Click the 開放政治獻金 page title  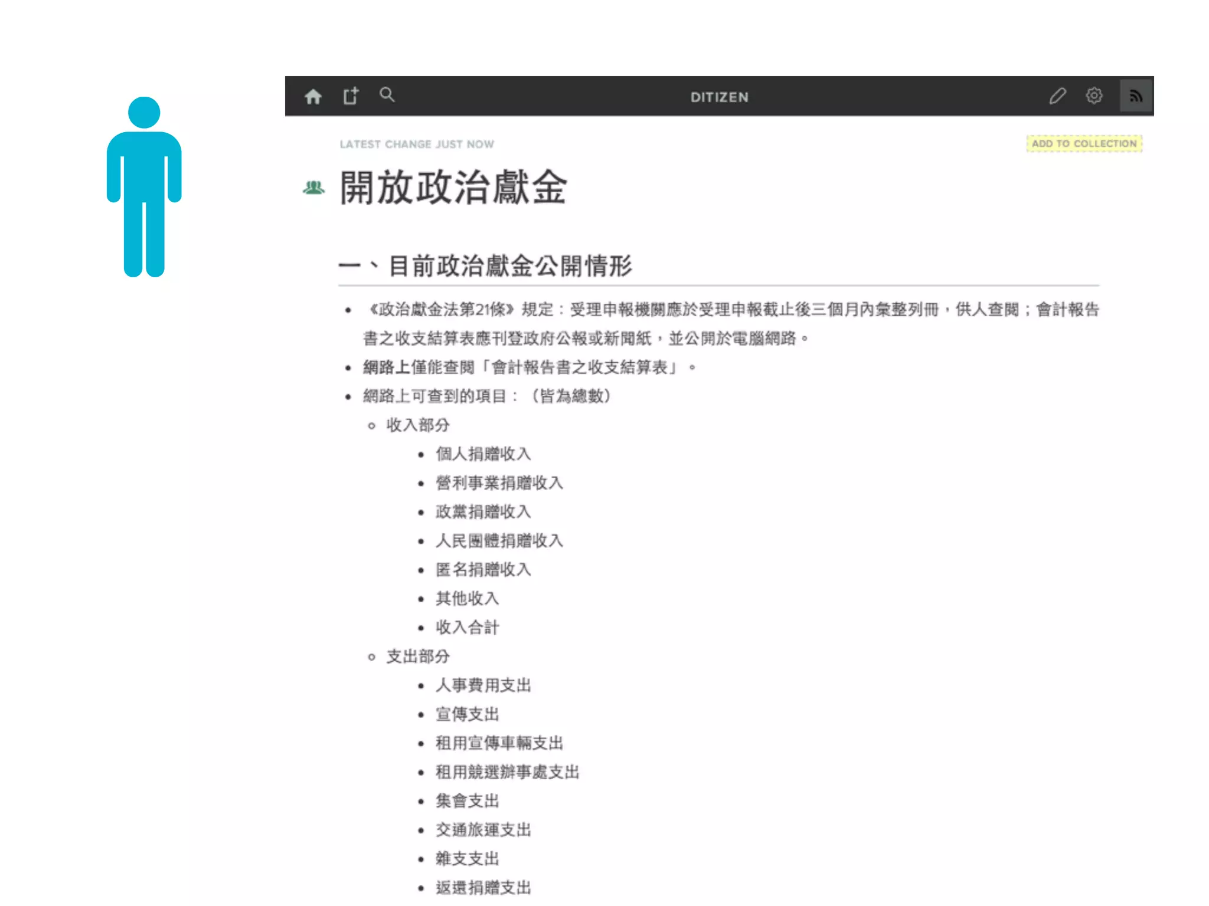(453, 188)
